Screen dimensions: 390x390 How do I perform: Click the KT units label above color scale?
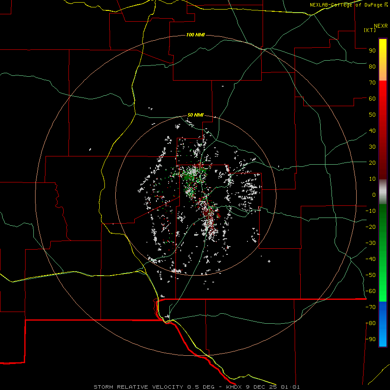click(x=370, y=30)
